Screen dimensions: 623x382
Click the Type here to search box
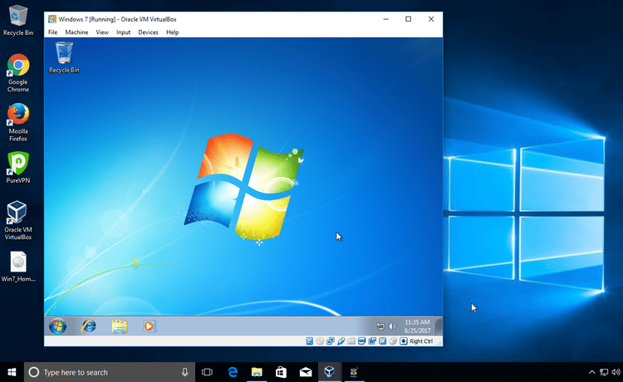(110, 372)
